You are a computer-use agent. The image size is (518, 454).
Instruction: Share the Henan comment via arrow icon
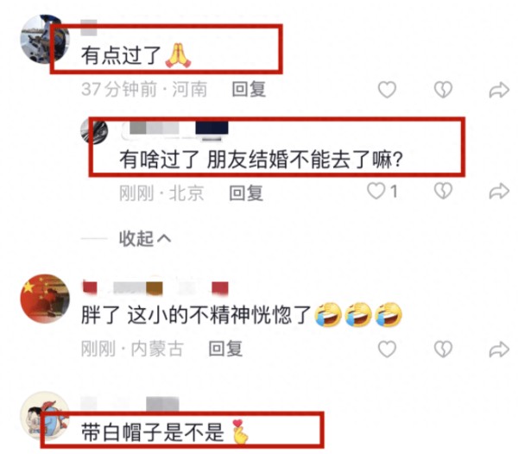(x=499, y=90)
